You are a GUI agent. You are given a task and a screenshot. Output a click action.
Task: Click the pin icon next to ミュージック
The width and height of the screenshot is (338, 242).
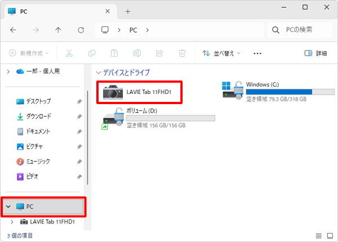pos(79,162)
